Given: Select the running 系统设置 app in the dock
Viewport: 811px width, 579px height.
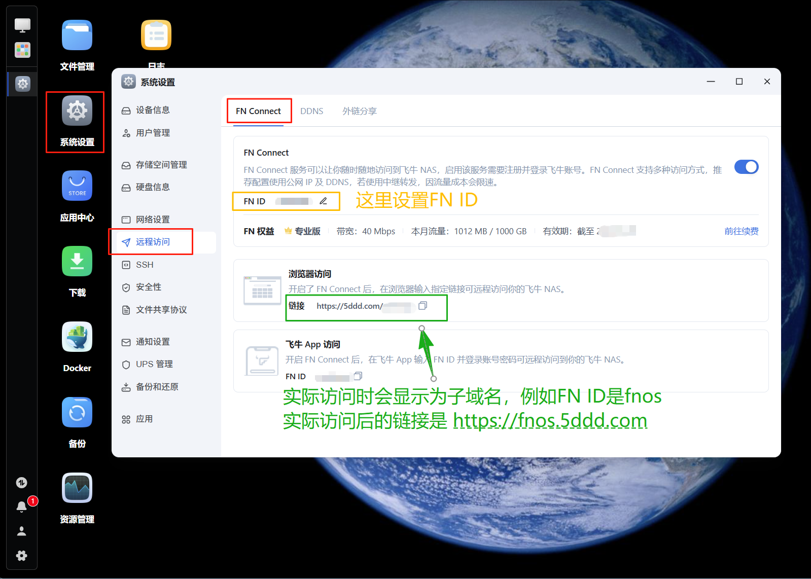Looking at the screenshot, I should [23, 84].
